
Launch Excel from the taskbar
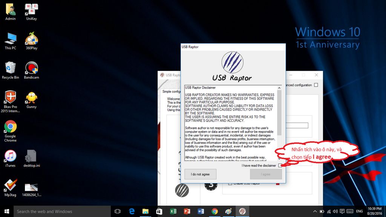(x=173, y=211)
